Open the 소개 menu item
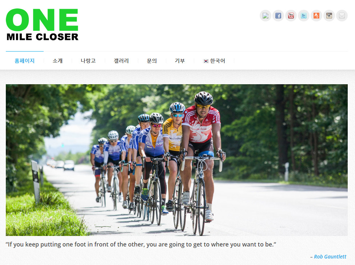 [57, 61]
